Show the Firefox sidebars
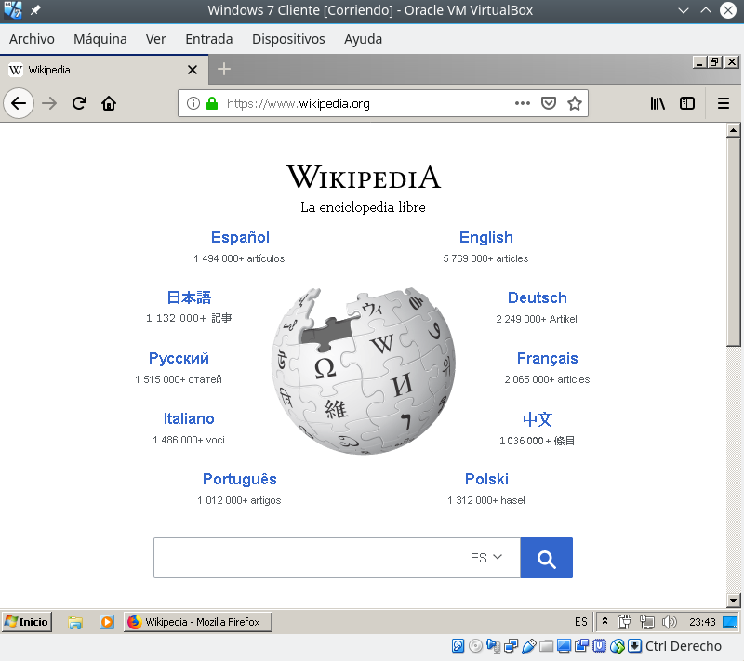 tap(687, 103)
